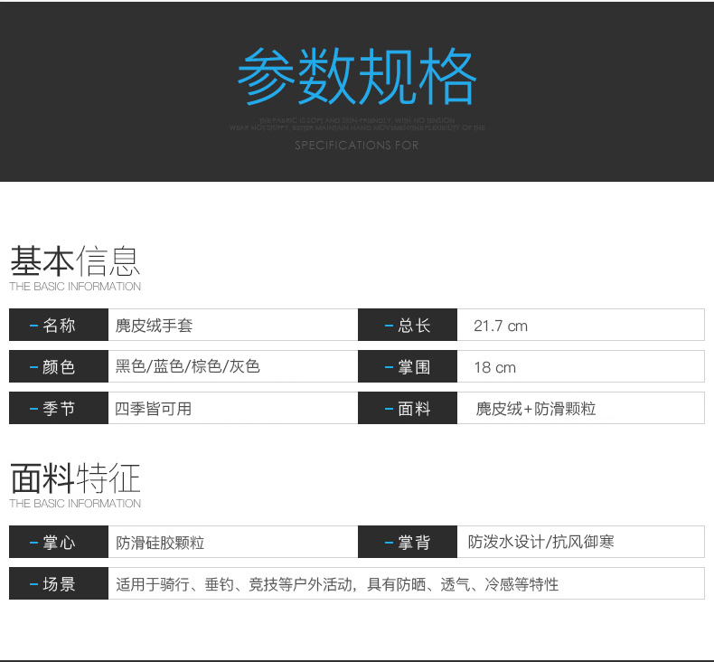Click the 麂皮绒手套 value
The height and width of the screenshot is (662, 714).
coord(154,326)
